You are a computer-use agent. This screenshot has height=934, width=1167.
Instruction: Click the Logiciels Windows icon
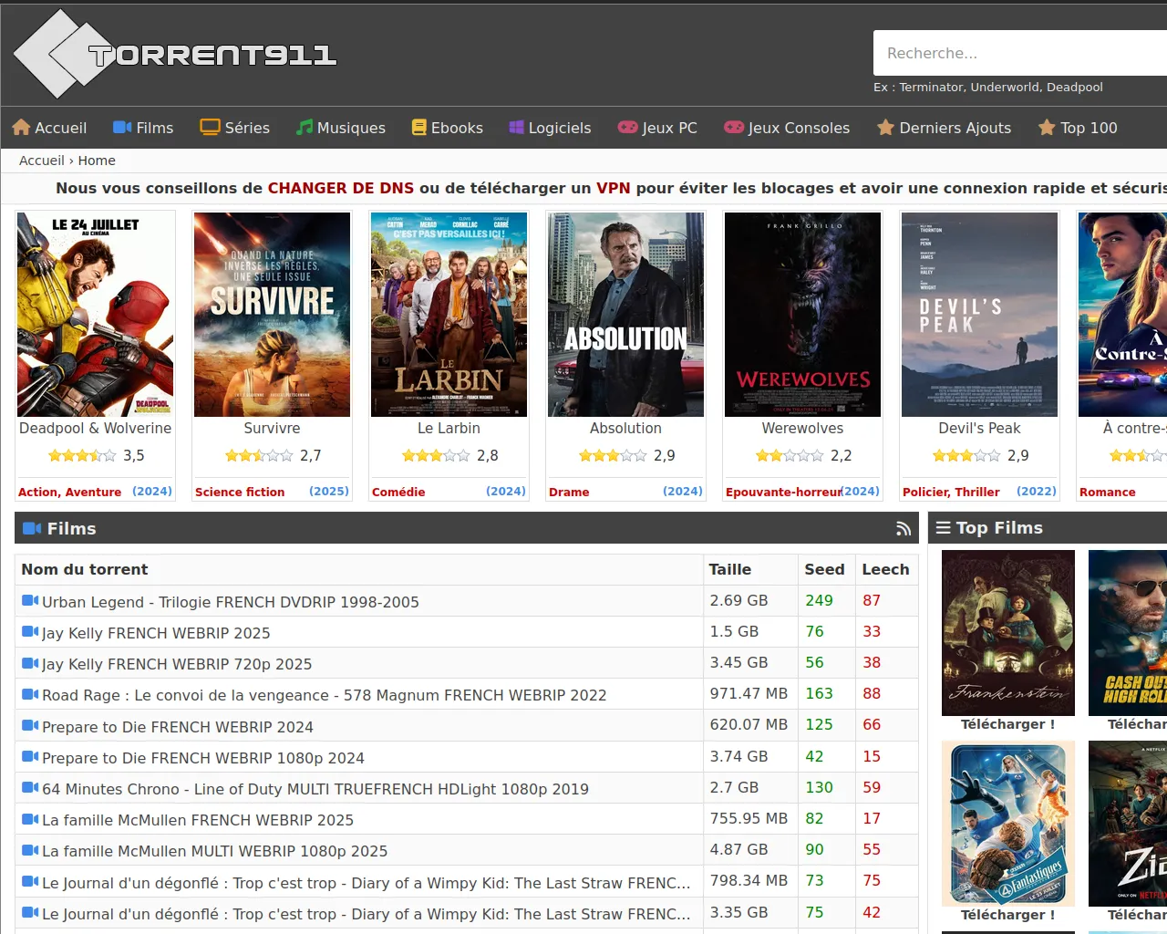pyautogui.click(x=517, y=128)
